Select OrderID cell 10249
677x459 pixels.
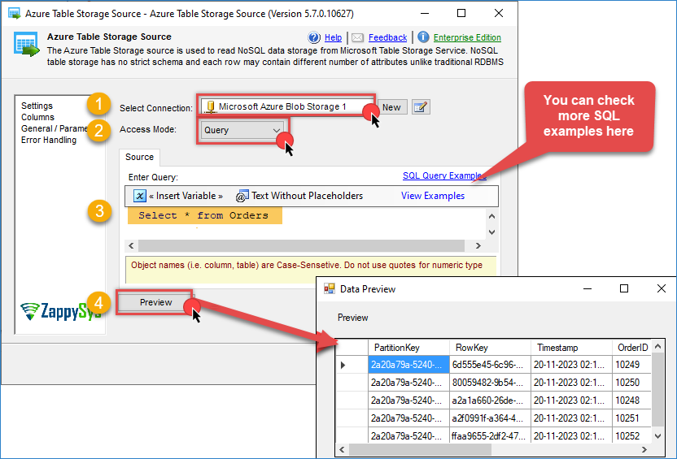coord(631,365)
